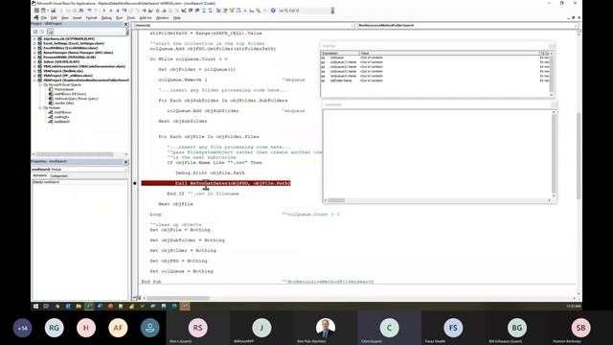Collapse the Modules folder in project tree
The height and width of the screenshot is (345, 613).
[40, 108]
